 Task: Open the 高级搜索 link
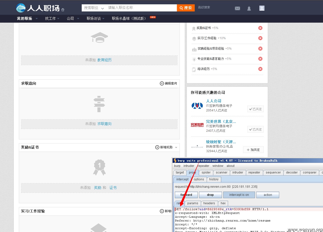click(204, 7)
